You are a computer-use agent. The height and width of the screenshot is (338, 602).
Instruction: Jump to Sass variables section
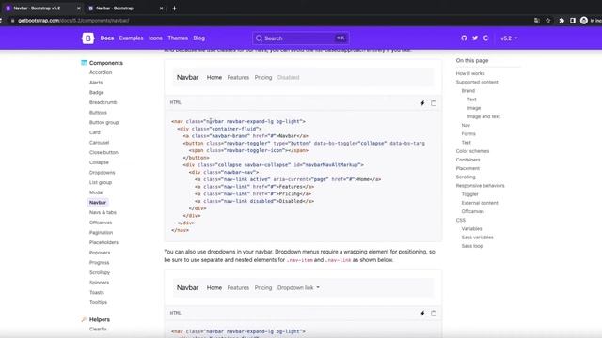pyautogui.click(x=477, y=238)
